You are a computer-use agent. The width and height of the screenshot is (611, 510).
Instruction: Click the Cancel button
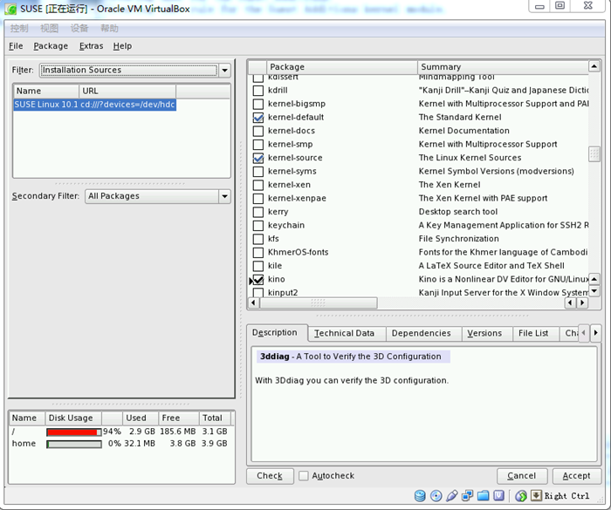[522, 476]
